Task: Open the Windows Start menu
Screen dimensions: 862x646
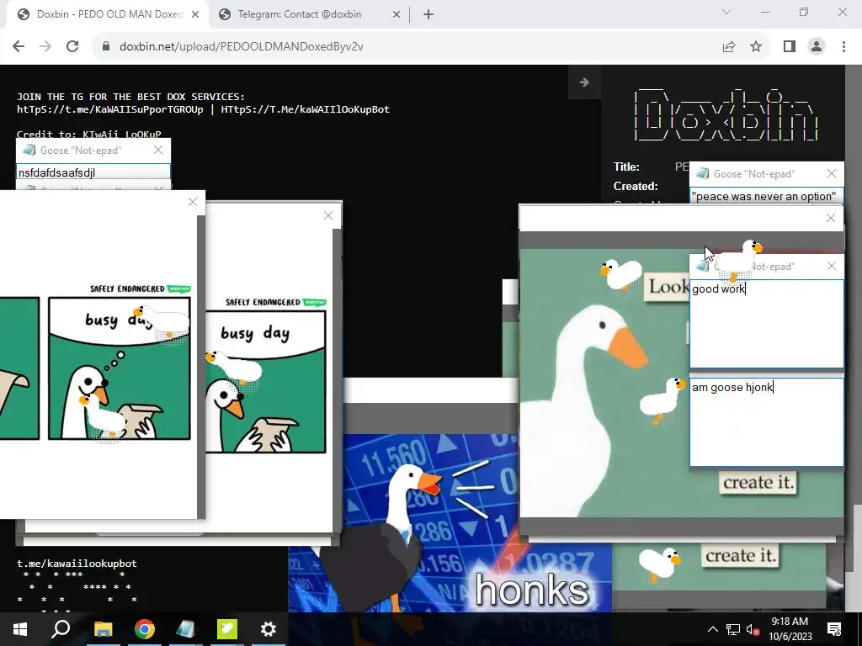Action: coord(20,629)
